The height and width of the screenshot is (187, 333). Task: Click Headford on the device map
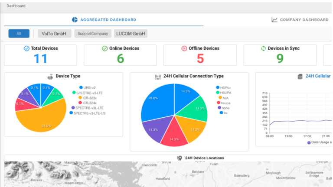tap(163, 179)
